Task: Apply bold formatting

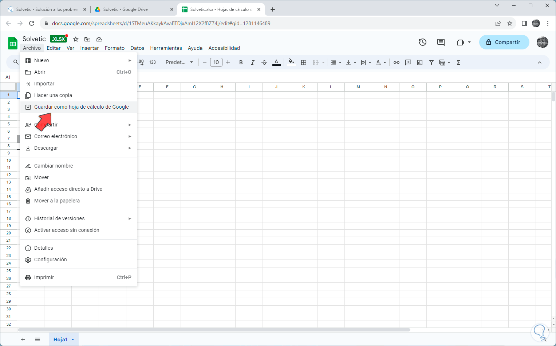Action: point(241,63)
